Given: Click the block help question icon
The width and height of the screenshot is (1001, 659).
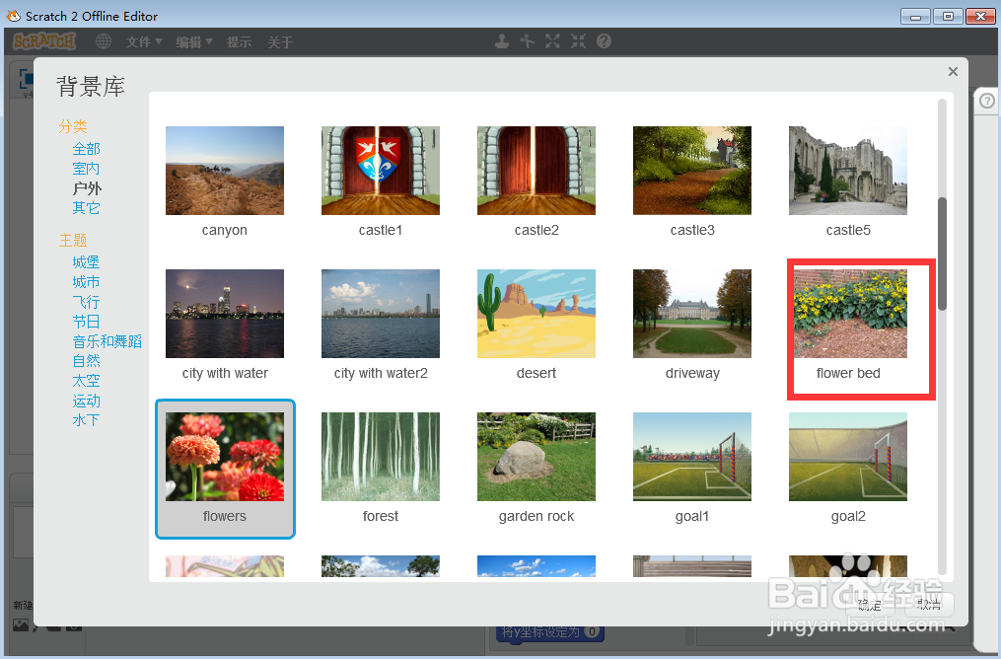Looking at the screenshot, I should pyautogui.click(x=604, y=41).
